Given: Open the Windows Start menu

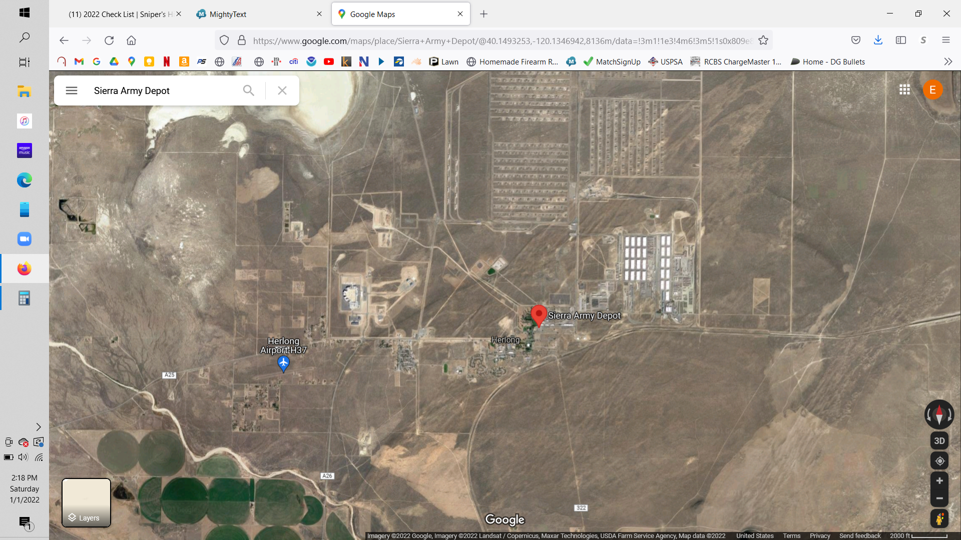Looking at the screenshot, I should click(x=25, y=12).
